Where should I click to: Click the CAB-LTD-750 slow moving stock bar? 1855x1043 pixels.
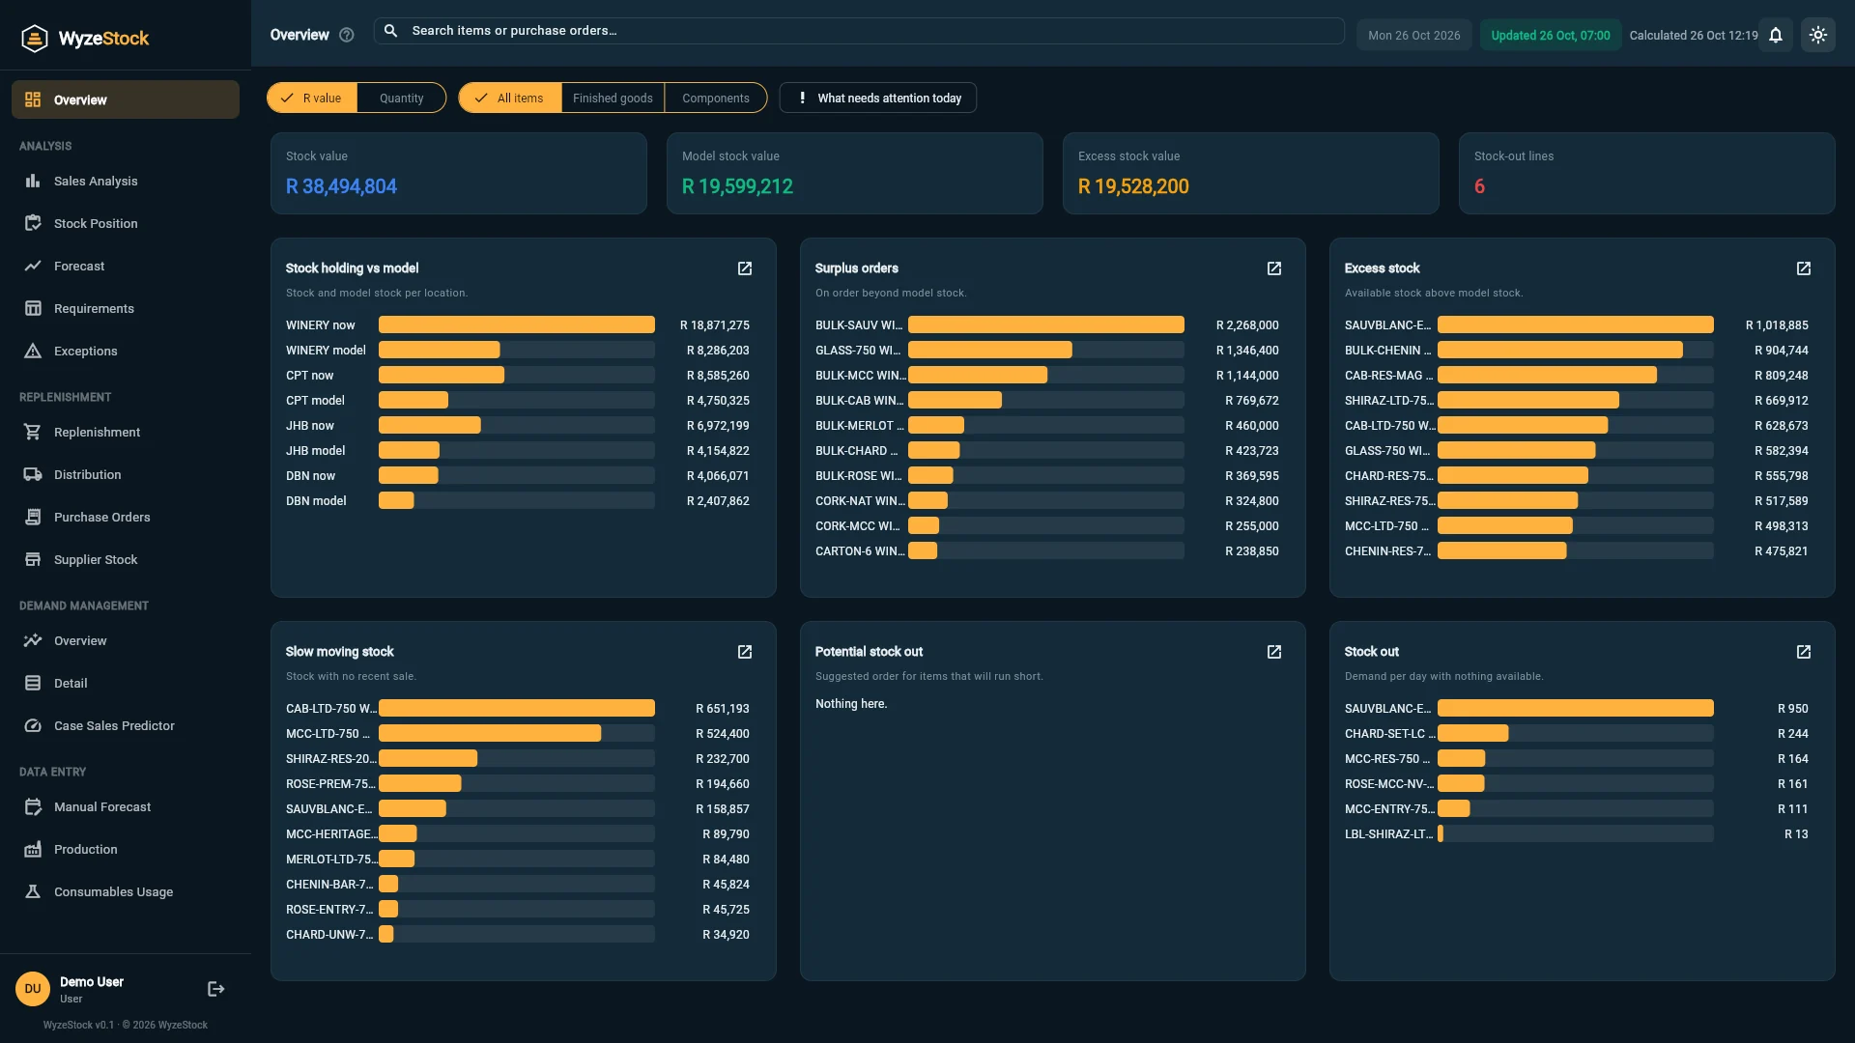[517, 708]
